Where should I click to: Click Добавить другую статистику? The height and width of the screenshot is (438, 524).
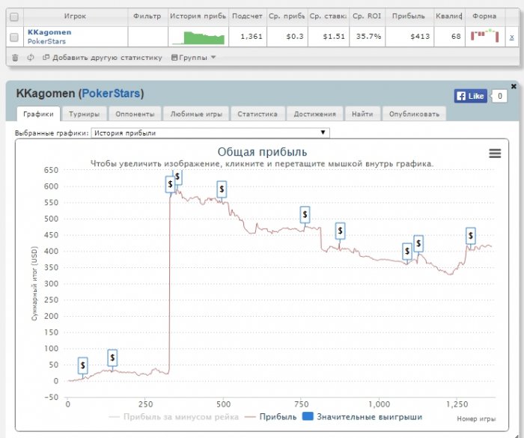pyautogui.click(x=103, y=58)
